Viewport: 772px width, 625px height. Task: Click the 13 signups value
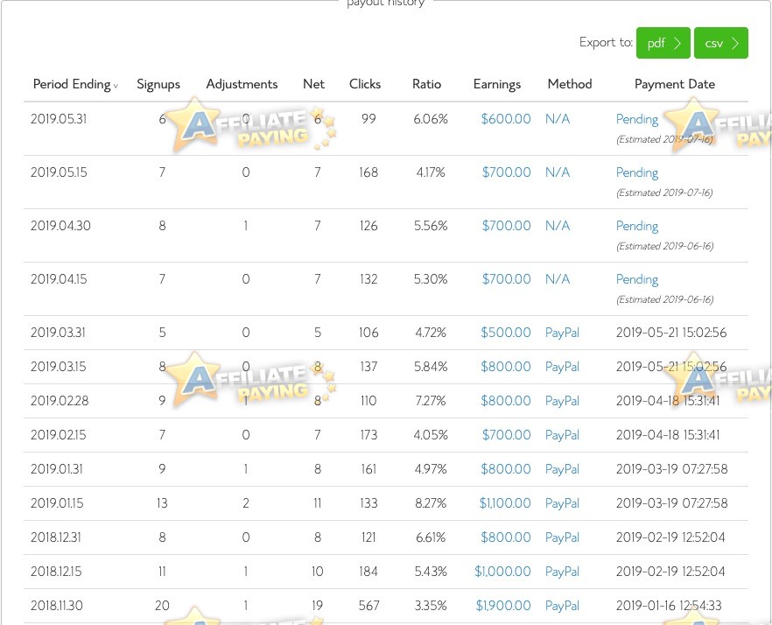162,502
